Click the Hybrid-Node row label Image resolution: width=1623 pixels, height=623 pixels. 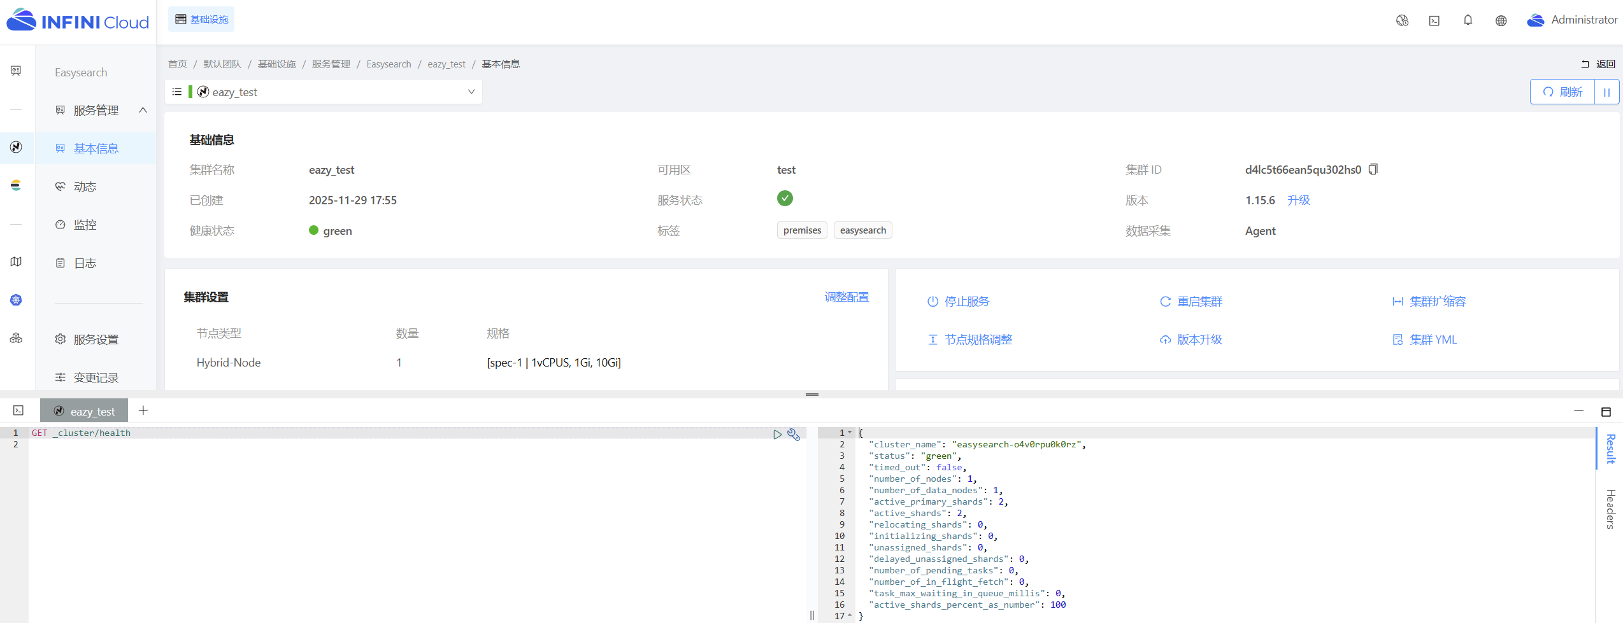point(228,362)
